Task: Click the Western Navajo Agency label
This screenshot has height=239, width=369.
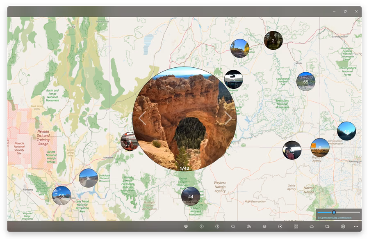Action: (x=220, y=187)
